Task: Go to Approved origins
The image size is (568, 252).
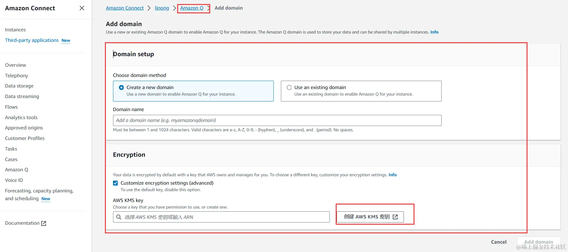Action: click(24, 128)
